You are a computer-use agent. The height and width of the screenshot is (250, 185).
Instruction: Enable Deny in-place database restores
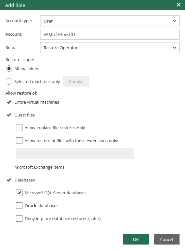point(19,218)
